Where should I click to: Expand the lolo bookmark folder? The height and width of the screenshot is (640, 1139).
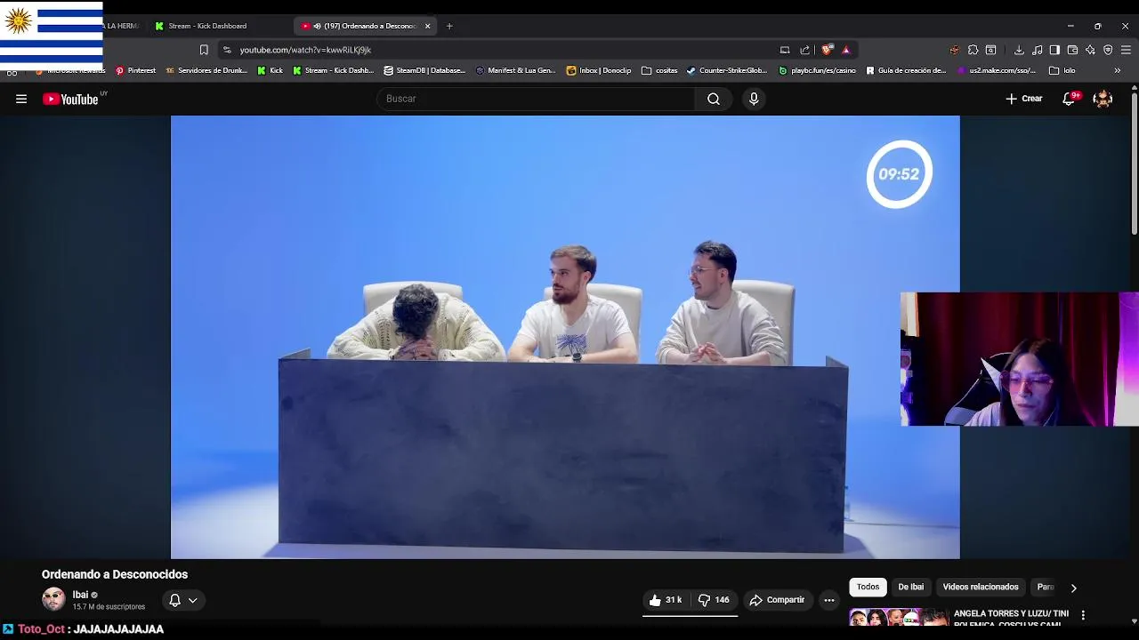pos(1062,70)
